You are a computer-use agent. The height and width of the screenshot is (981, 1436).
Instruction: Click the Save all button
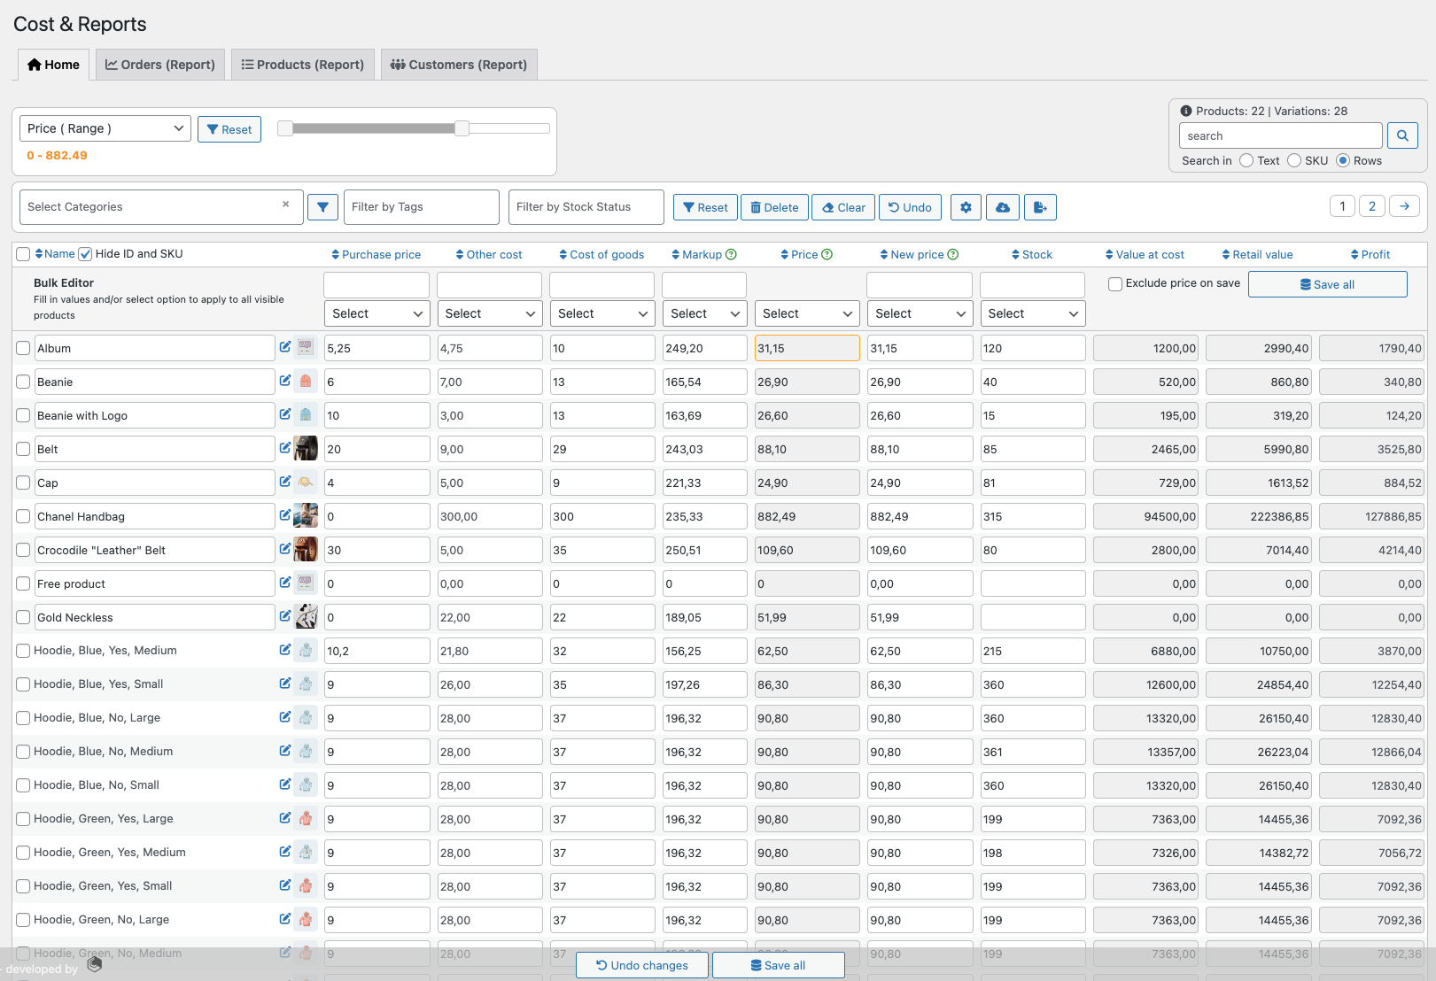coord(1327,283)
